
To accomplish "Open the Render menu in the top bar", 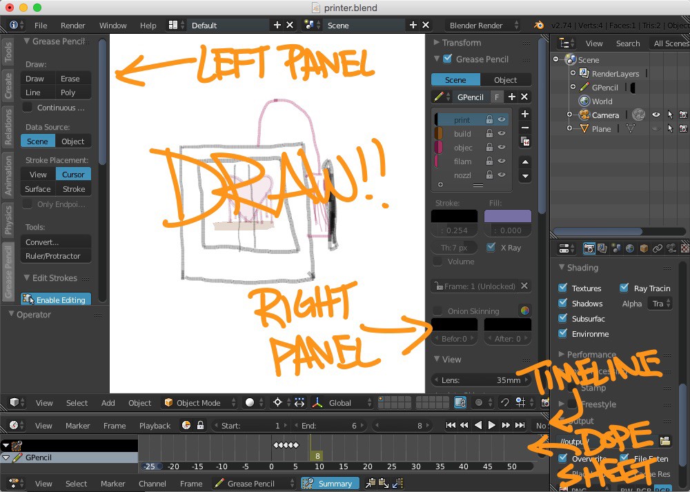I will (72, 25).
